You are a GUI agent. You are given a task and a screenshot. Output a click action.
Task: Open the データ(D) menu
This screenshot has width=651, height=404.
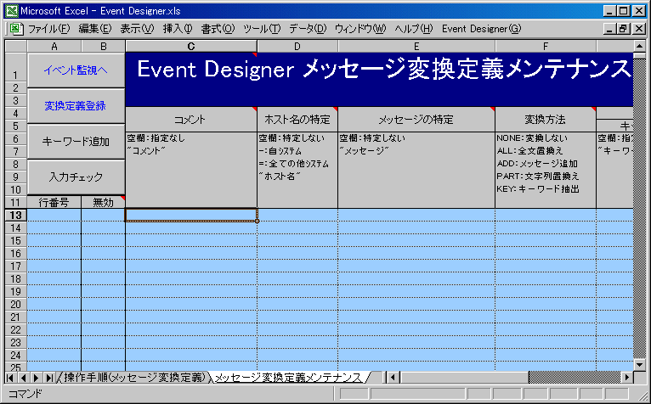click(308, 29)
